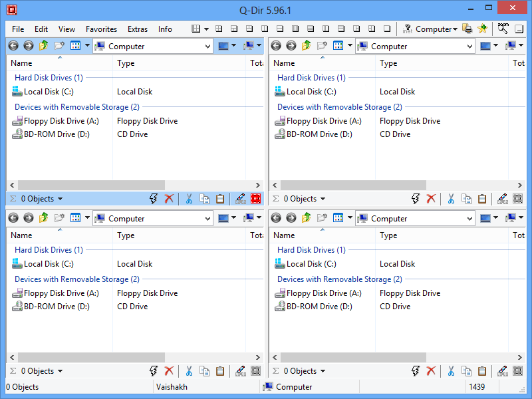
Task: Open the Extras menu
Action: 138,29
